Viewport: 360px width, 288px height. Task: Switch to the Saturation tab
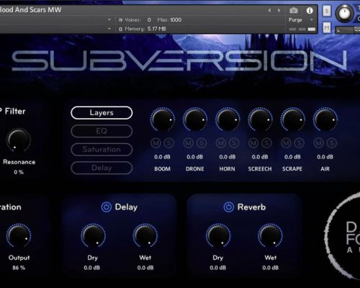tap(102, 150)
